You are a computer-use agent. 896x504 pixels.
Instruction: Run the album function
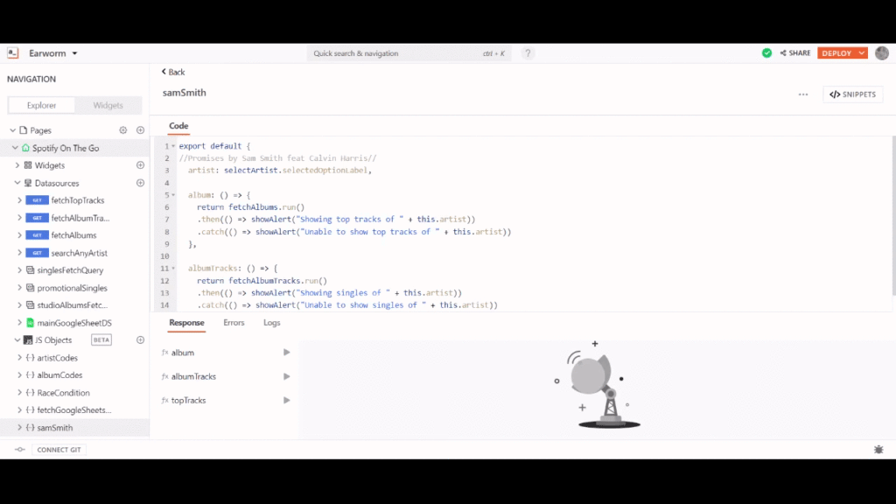point(286,353)
